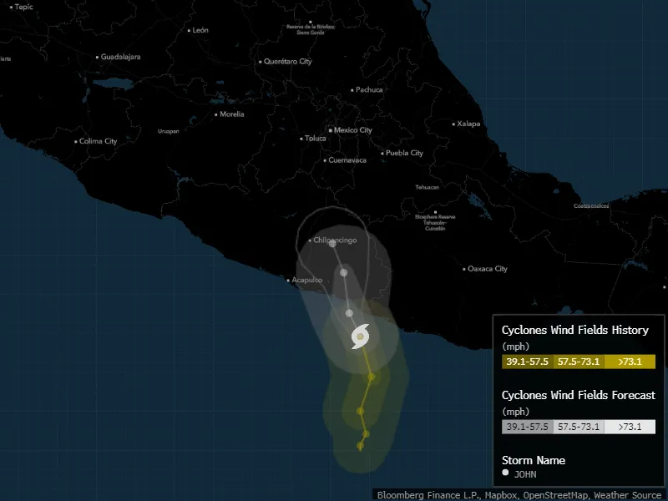
Task: Select the forecast 39.1-57.5 mph swatch
Action: click(528, 427)
